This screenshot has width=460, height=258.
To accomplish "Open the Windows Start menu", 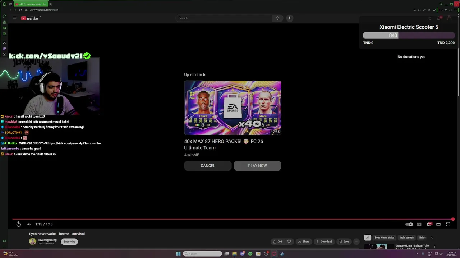I will (x=178, y=254).
